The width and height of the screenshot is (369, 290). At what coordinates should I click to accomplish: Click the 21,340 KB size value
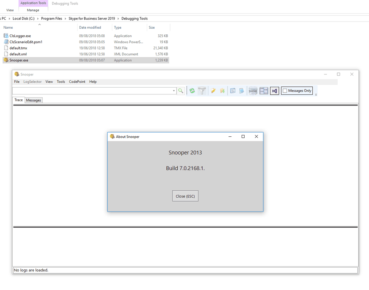click(x=161, y=48)
